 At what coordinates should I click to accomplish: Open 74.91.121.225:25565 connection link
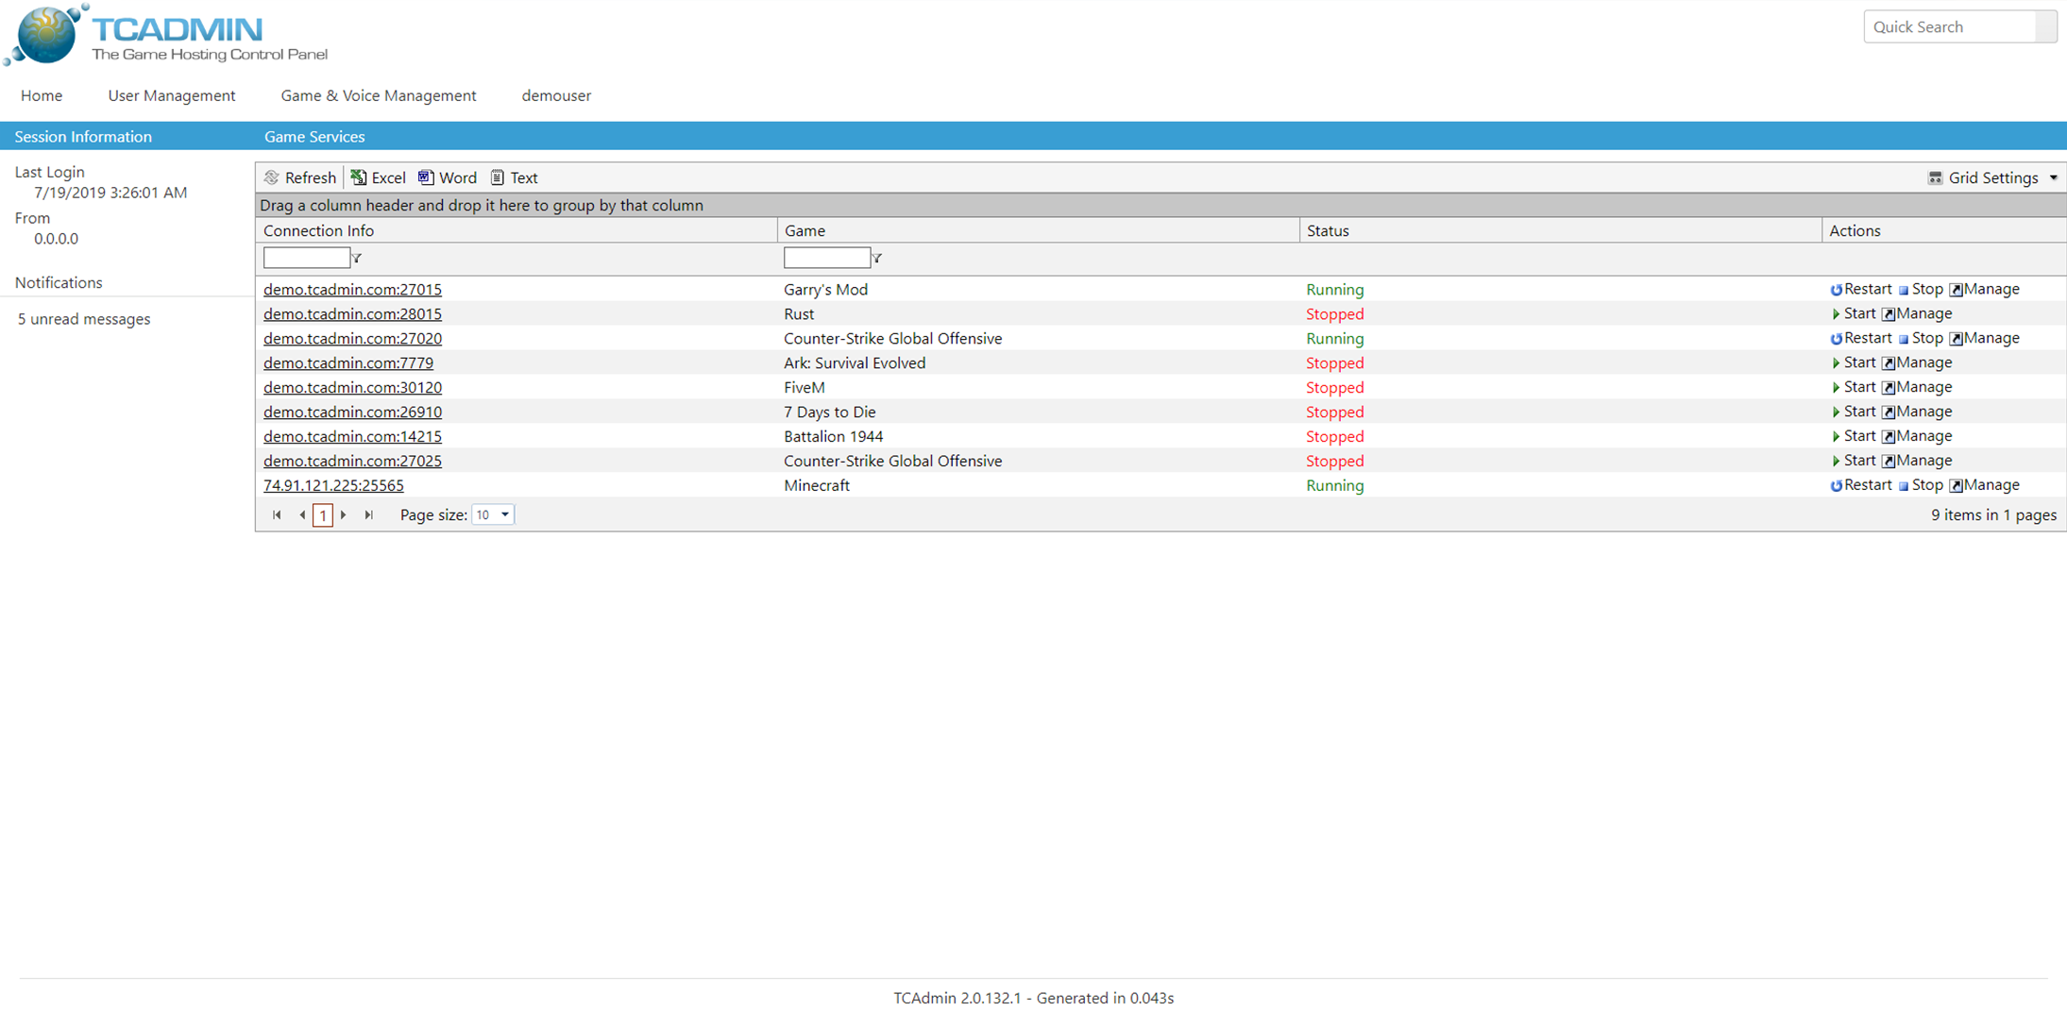tap(333, 485)
